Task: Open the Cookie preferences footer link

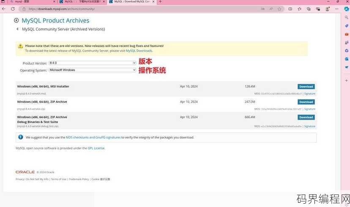Action: 101,179
